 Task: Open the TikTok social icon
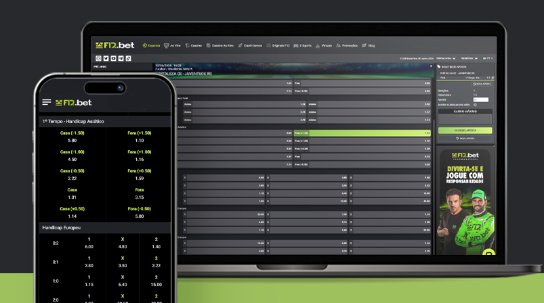128,59
